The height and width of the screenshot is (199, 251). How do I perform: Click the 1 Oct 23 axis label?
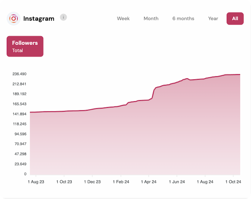64,182
